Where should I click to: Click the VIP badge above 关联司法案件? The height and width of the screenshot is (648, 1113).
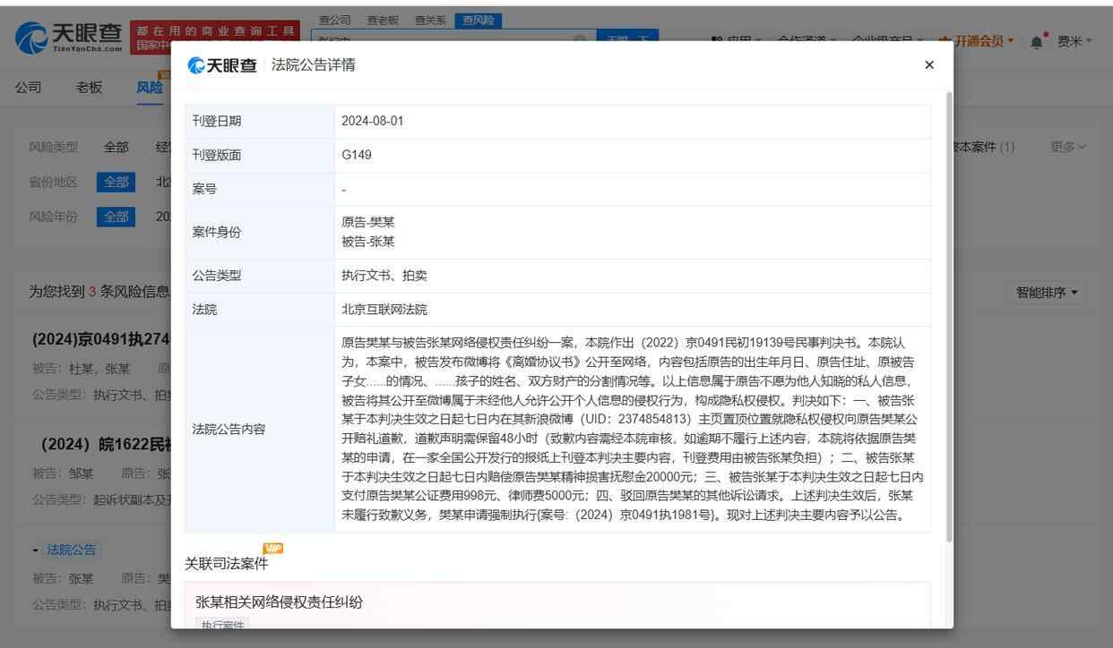[272, 548]
